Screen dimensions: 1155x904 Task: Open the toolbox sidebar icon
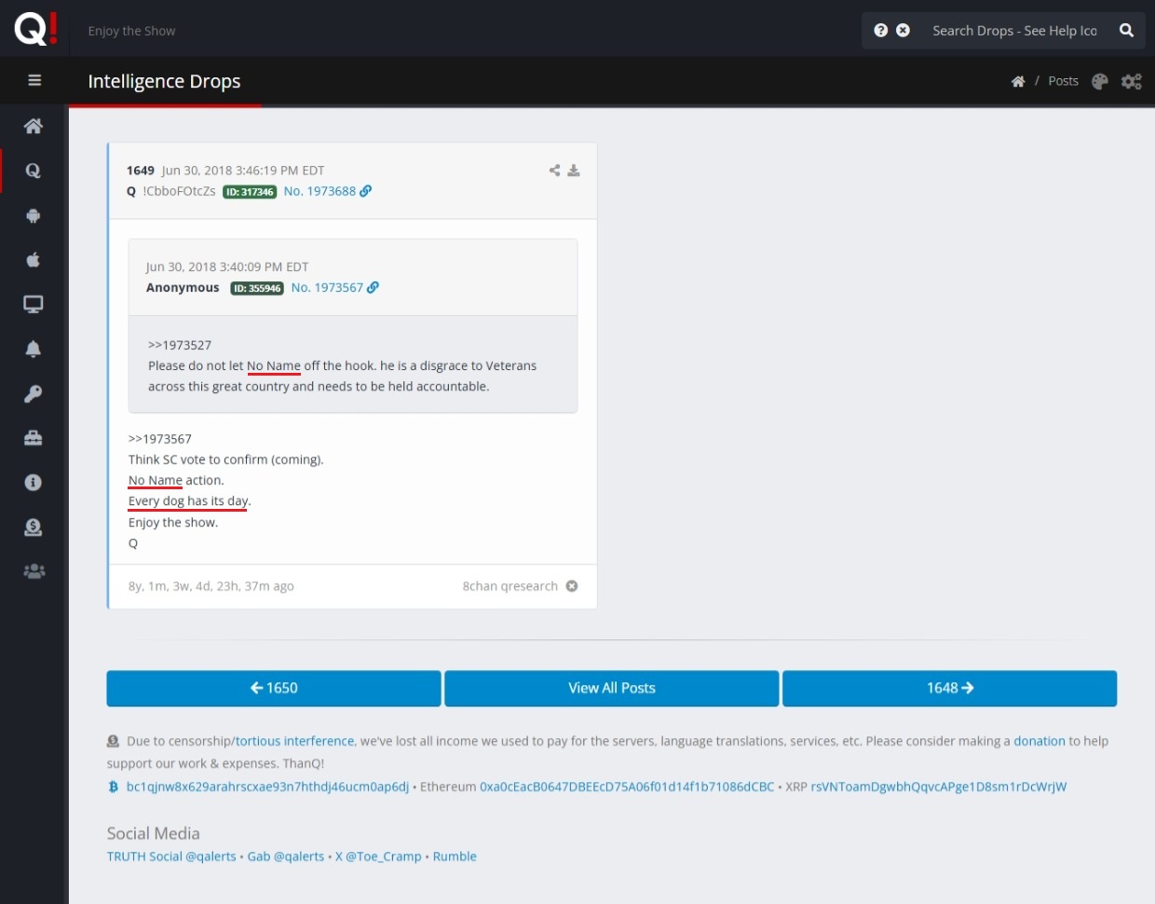click(x=34, y=438)
